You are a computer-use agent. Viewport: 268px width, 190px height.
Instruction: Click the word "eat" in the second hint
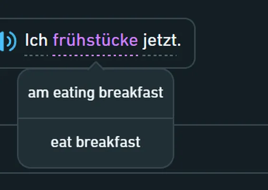[x=61, y=142]
